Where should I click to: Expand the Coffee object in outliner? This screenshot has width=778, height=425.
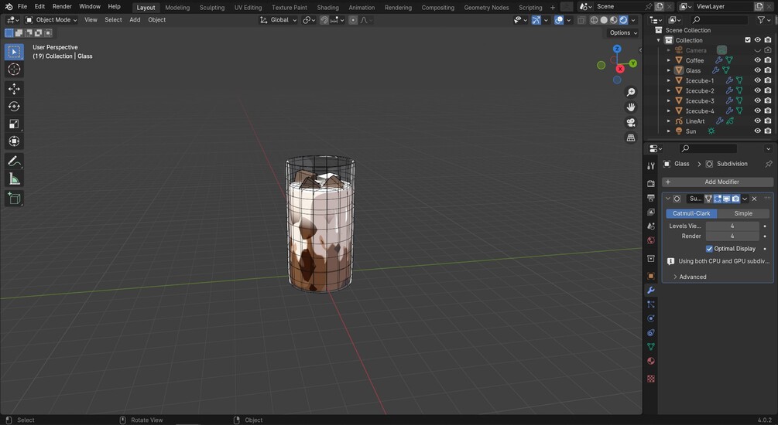coord(668,60)
